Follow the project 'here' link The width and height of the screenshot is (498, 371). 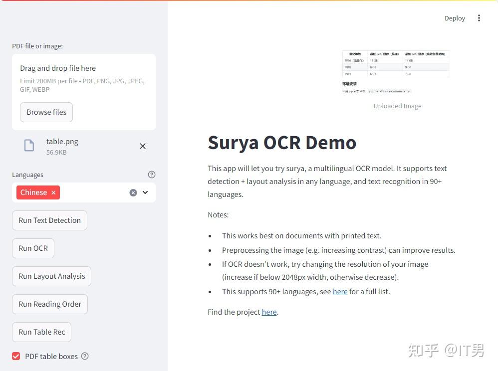click(269, 312)
